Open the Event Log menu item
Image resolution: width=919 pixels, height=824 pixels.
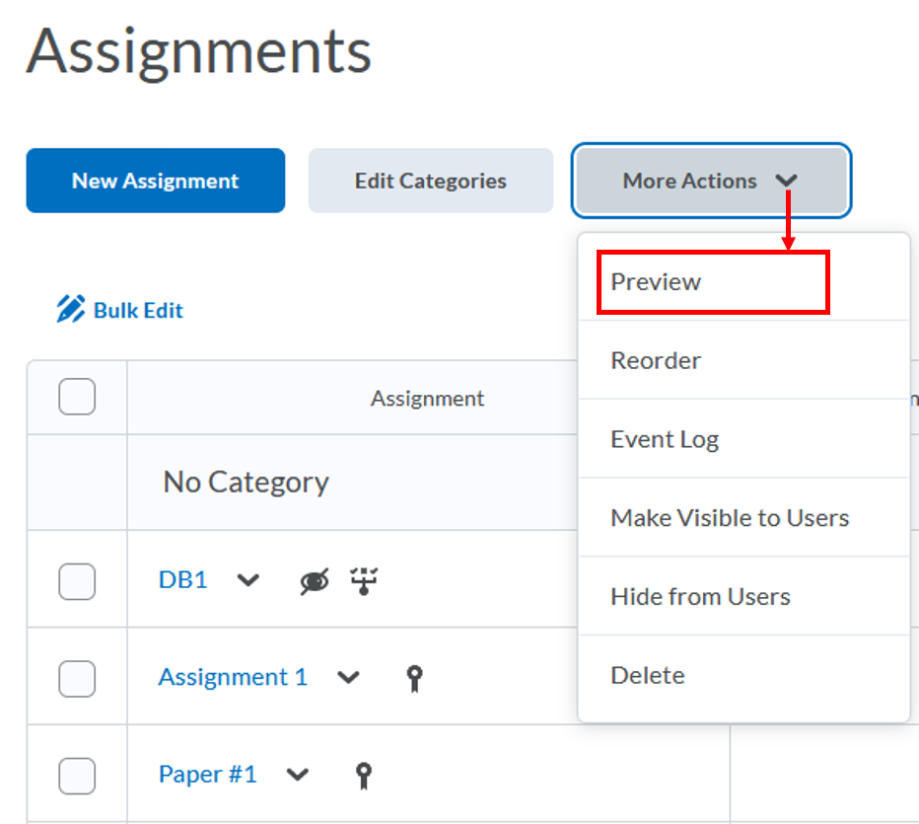click(x=665, y=439)
